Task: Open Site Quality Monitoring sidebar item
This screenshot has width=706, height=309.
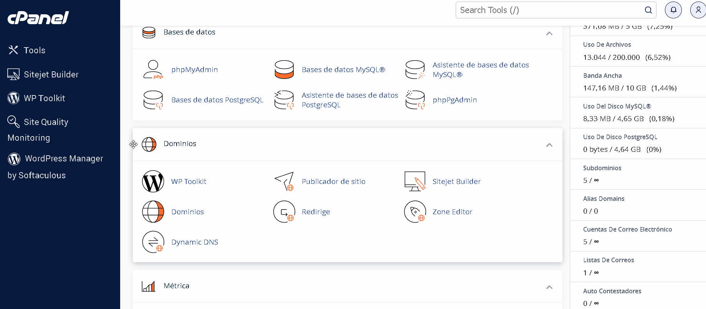Action: 38,130
